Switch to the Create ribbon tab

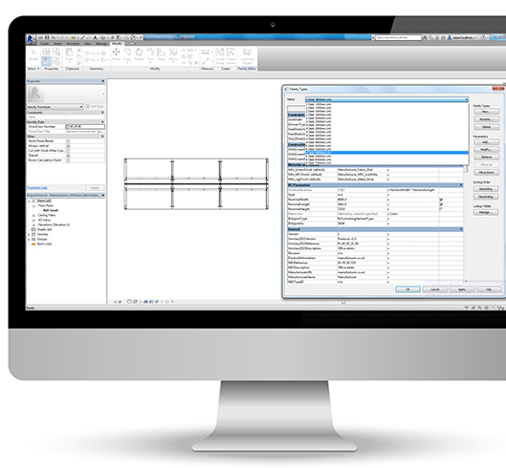[x=44, y=44]
